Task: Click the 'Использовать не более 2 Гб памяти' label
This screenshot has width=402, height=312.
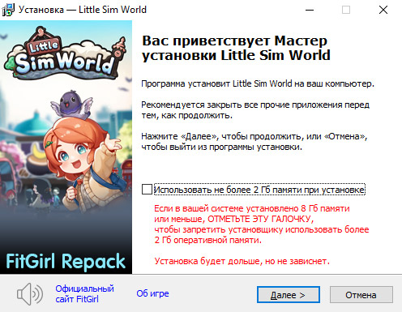Action: click(259, 190)
